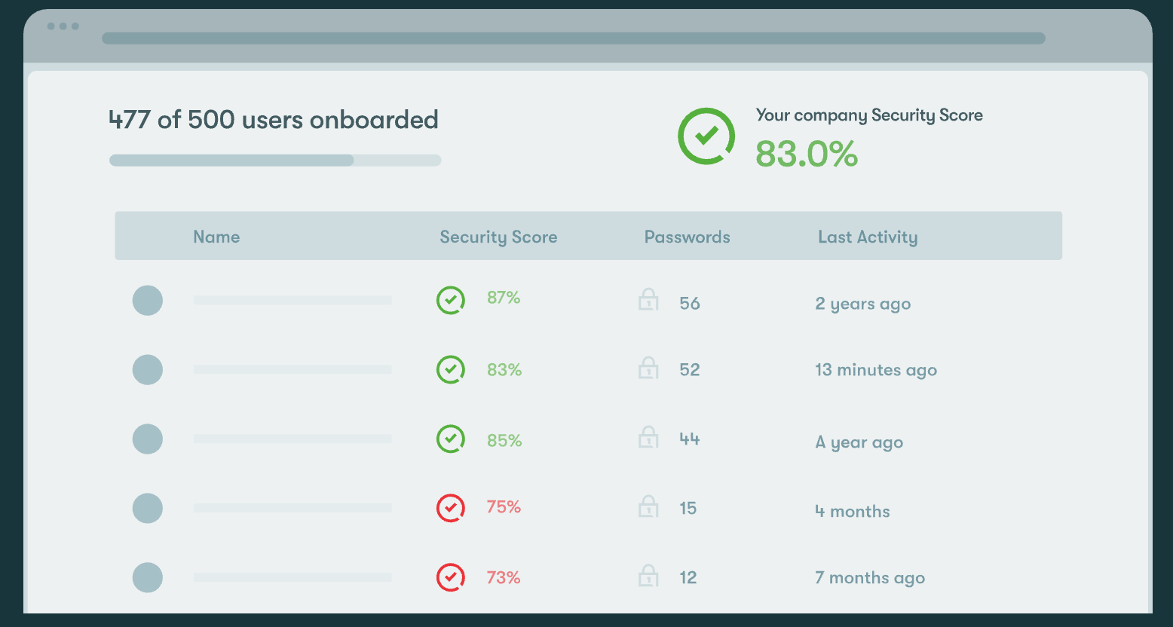
Task: Select the padlock icon beside 52 passwords
Action: pyautogui.click(x=648, y=369)
